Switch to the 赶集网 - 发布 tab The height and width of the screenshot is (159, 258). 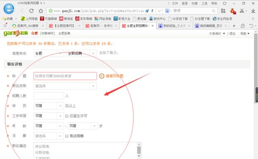tap(101, 26)
